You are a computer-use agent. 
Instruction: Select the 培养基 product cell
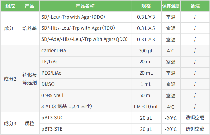[x=29, y=28]
